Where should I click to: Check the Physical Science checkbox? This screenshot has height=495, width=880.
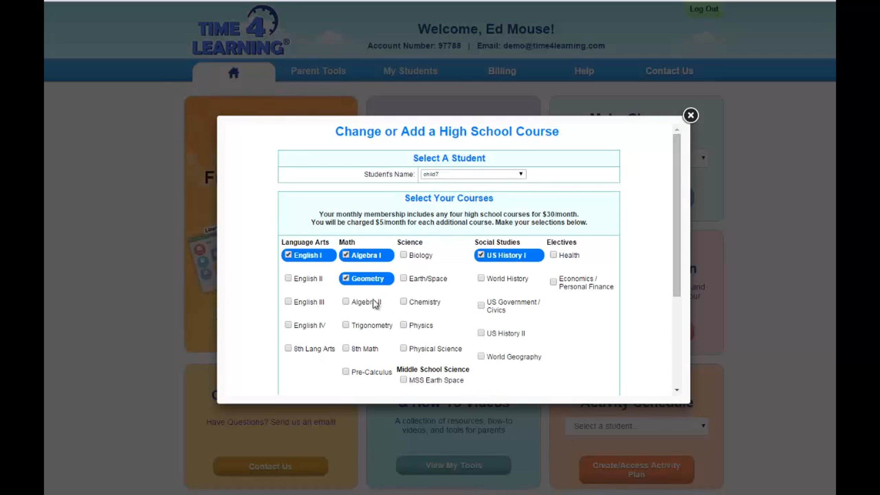click(403, 348)
